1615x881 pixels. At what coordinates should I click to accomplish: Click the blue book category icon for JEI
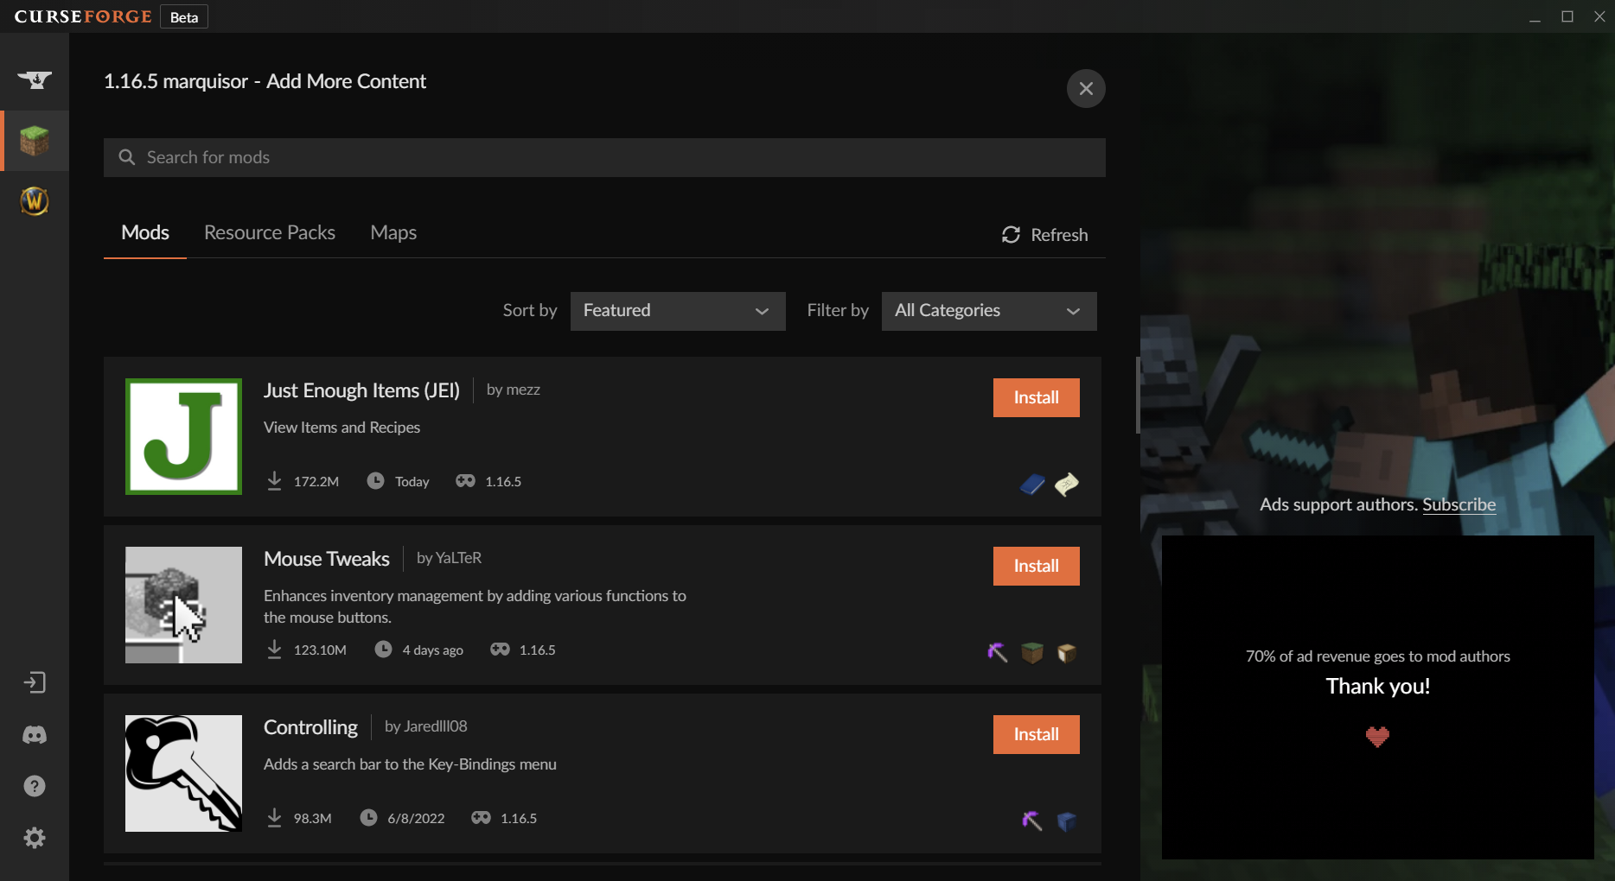(x=1032, y=485)
